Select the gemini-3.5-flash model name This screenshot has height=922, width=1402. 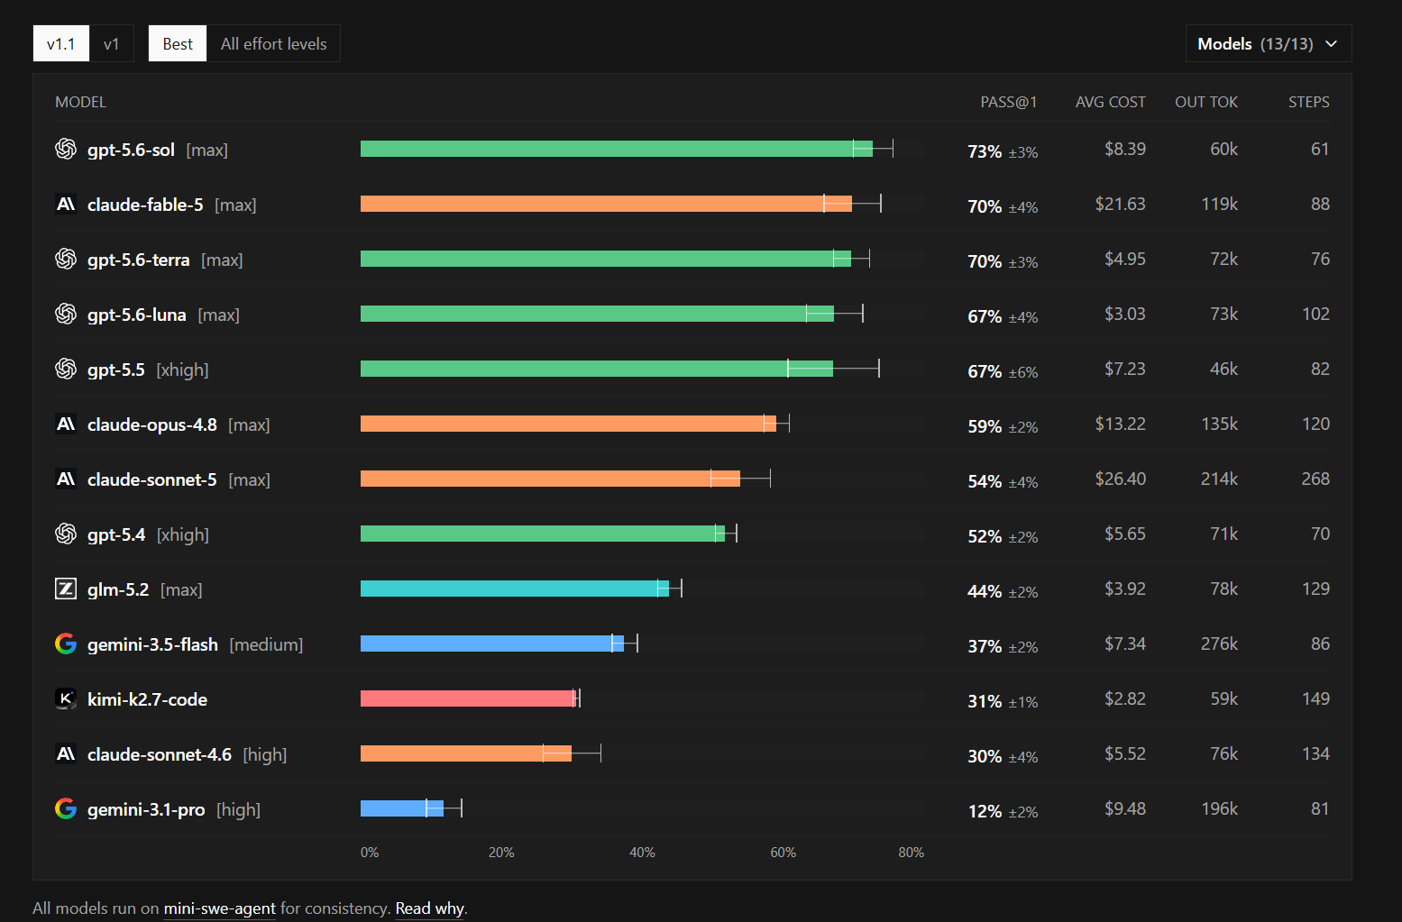(x=153, y=644)
